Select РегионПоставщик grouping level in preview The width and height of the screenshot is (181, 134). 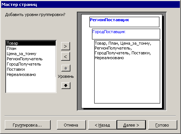124,22
